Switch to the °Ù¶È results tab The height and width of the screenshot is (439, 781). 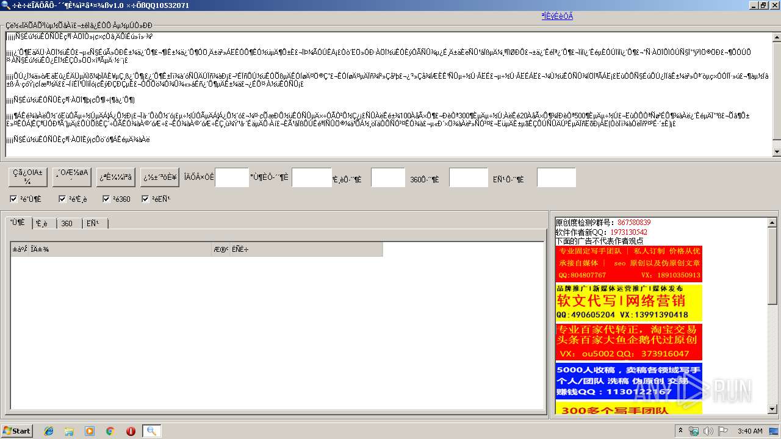18,223
